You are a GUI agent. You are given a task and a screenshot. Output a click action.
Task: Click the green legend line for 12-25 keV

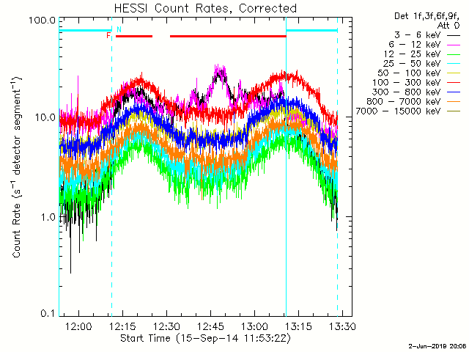pyautogui.click(x=454, y=54)
